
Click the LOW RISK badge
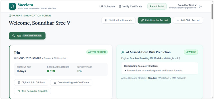tap(191, 52)
